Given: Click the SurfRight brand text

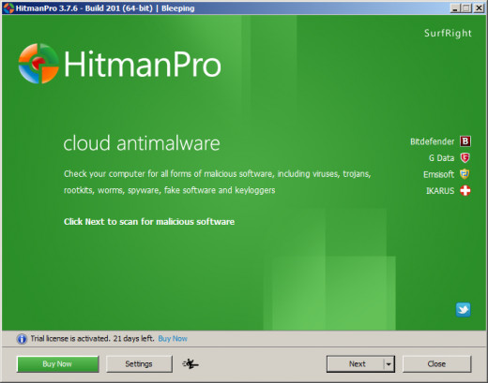Looking at the screenshot, I should [x=448, y=33].
